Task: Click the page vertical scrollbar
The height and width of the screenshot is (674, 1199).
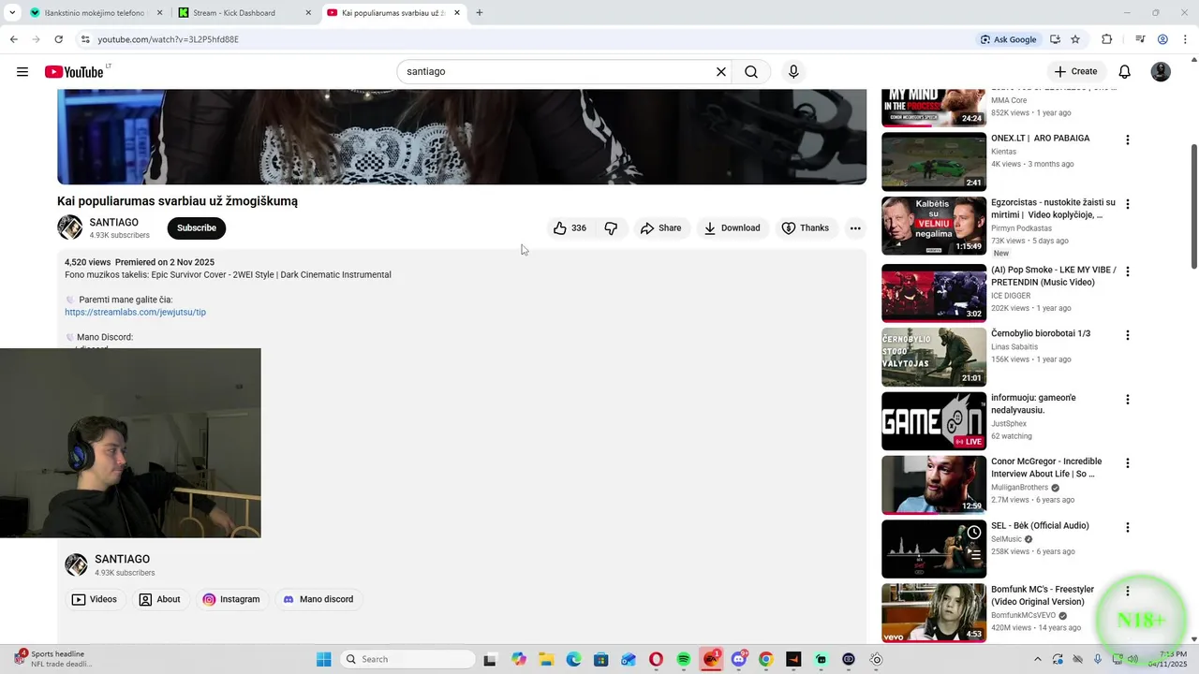Action: pos(1193,206)
